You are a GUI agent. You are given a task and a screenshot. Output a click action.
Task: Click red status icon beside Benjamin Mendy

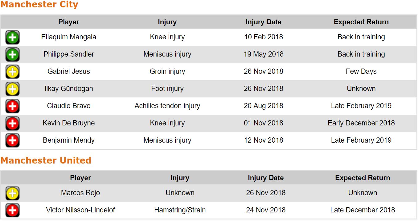pyautogui.click(x=12, y=141)
